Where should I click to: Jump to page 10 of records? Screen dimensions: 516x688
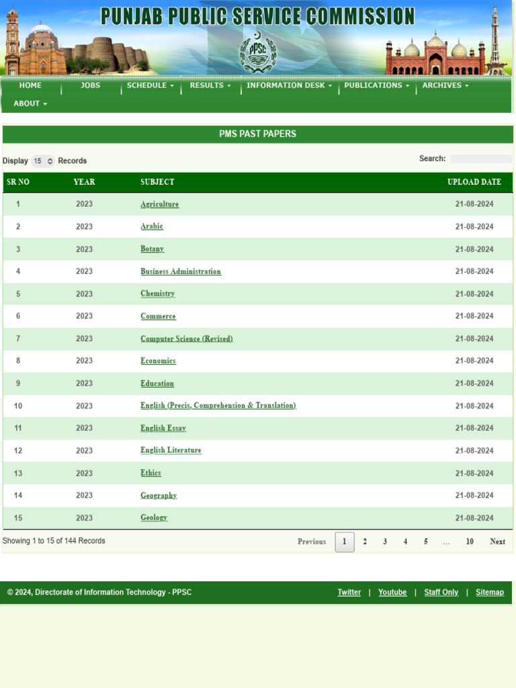pyautogui.click(x=470, y=542)
